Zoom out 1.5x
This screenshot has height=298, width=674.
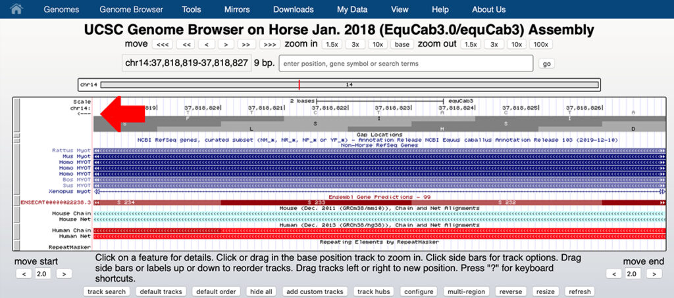click(471, 45)
